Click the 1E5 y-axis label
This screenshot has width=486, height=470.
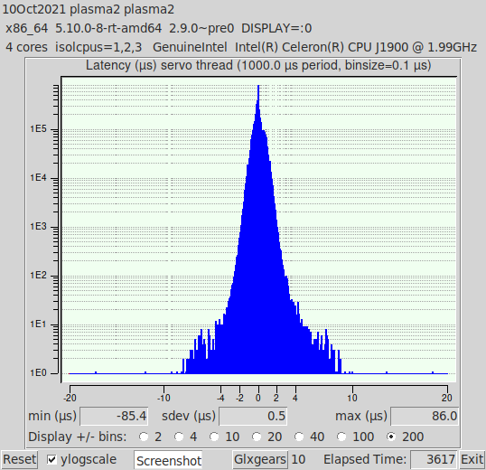38,129
